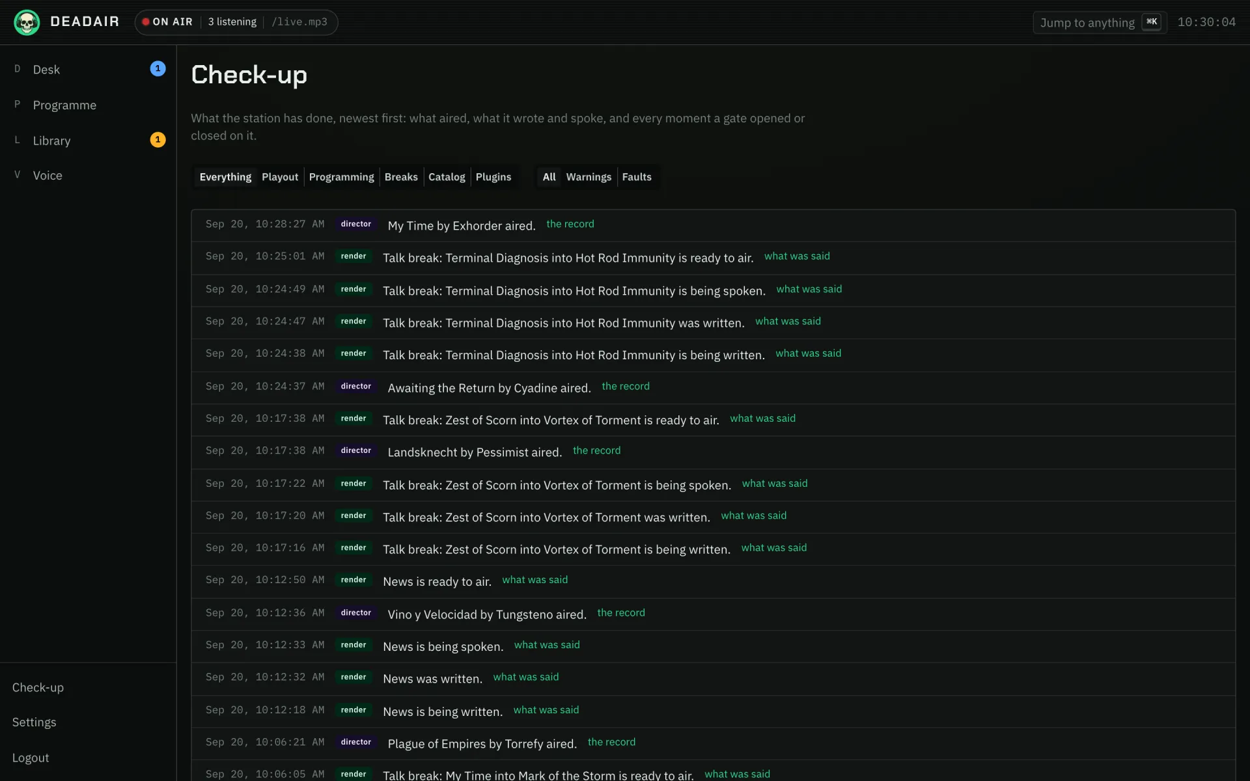1250x781 pixels.
Task: Click 'News is being written.' entry text
Action: pyautogui.click(x=443, y=712)
